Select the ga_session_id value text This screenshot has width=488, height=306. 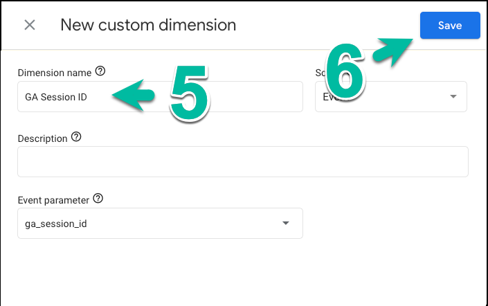point(56,224)
